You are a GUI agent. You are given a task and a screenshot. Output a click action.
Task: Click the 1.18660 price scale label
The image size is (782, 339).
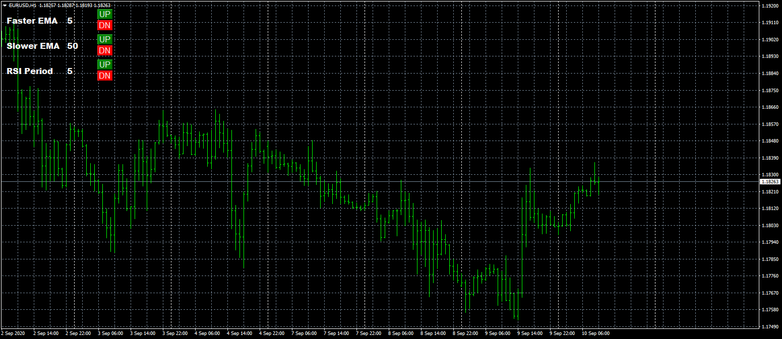coord(769,107)
